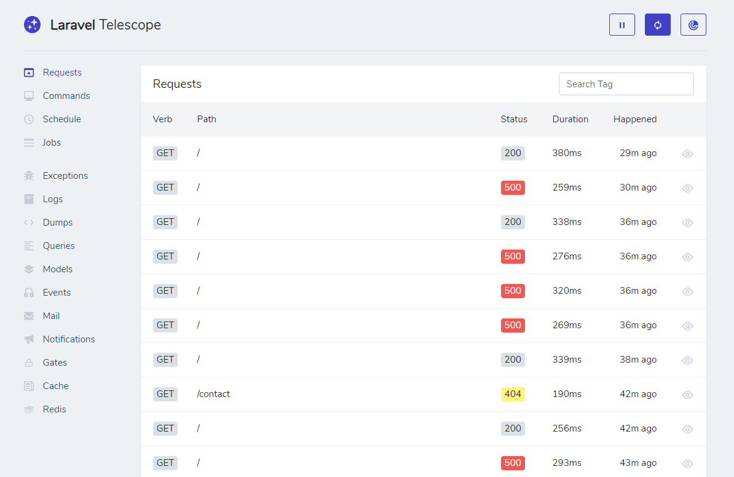Click inside the Search Tag field

point(626,84)
